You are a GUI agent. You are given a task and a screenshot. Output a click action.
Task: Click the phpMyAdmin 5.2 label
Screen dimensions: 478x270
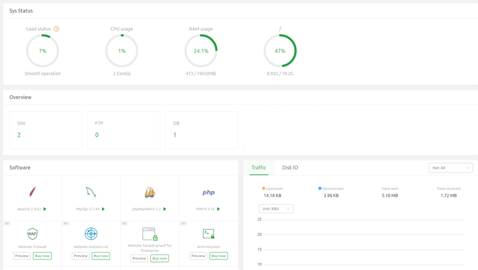click(146, 209)
